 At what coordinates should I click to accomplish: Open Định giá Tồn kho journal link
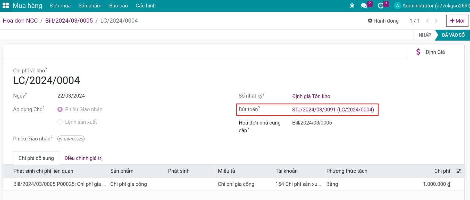(311, 96)
